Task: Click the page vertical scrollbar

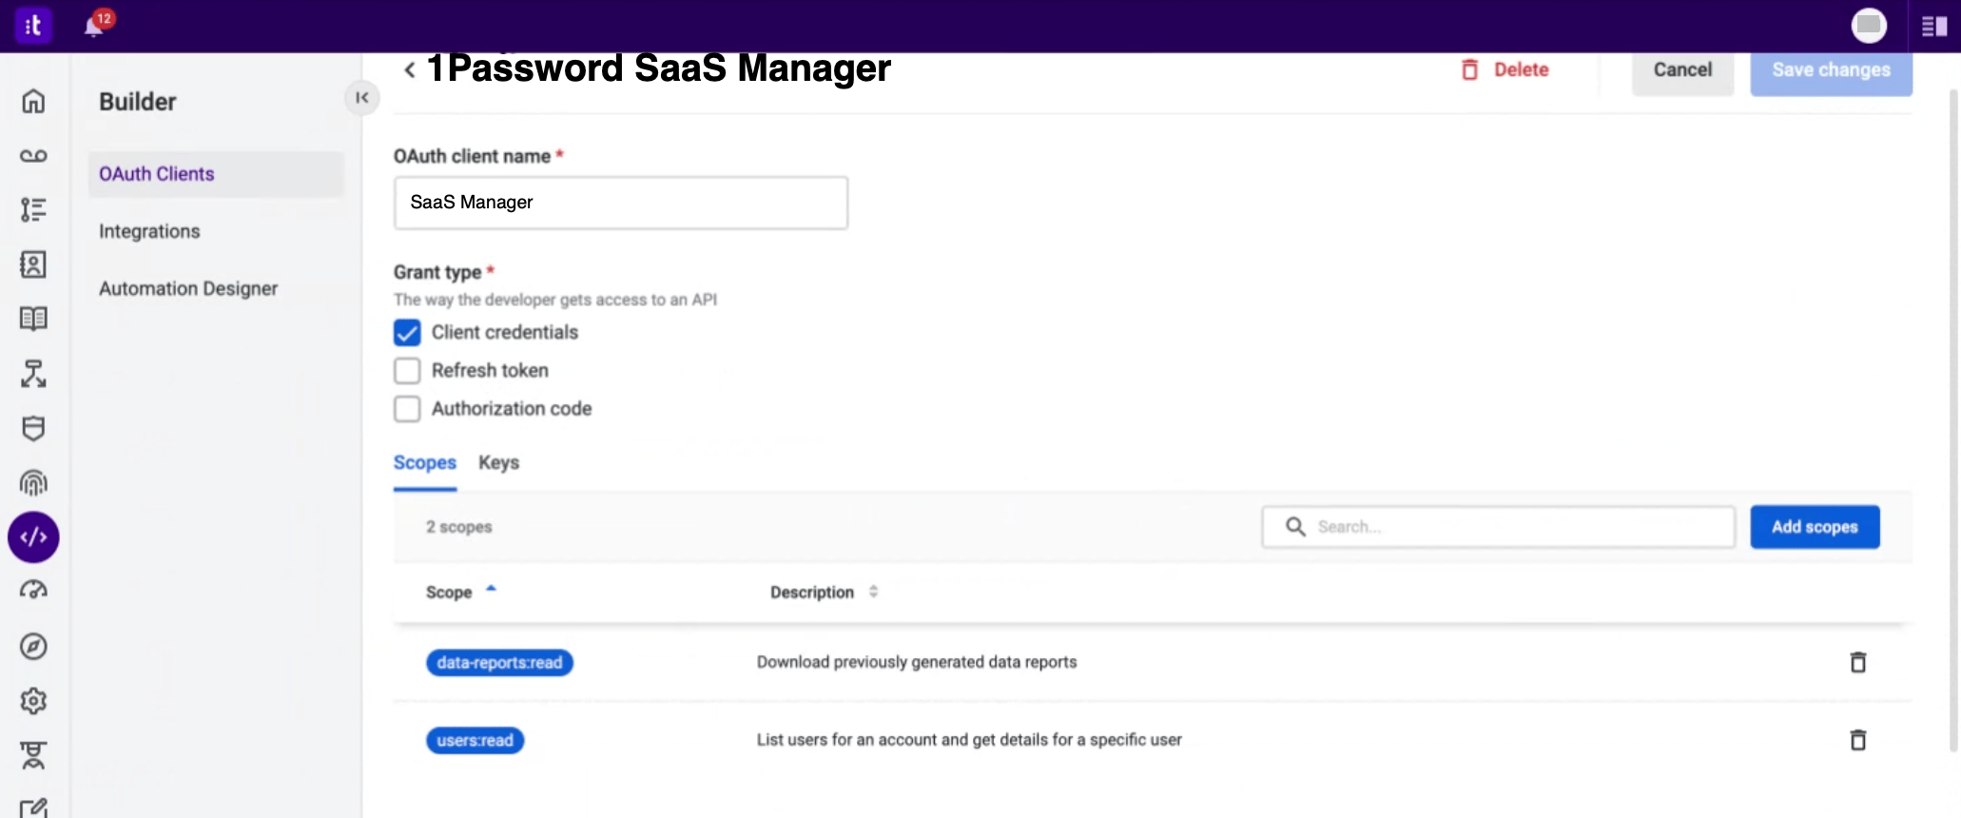Action: [1954, 419]
